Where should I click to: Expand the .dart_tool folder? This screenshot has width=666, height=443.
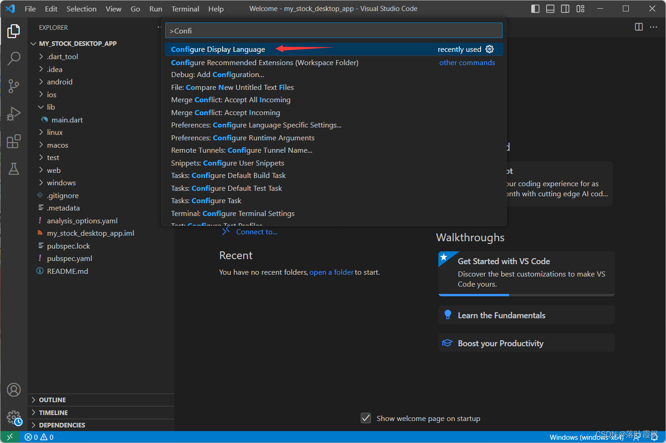coord(41,56)
